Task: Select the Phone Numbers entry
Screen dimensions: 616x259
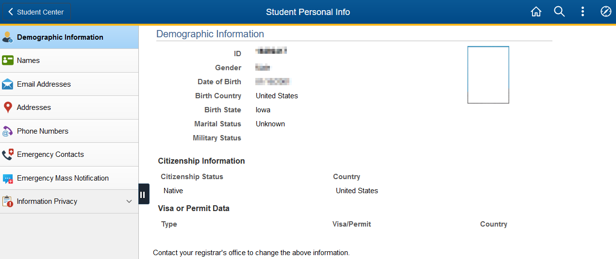Action: (43, 131)
